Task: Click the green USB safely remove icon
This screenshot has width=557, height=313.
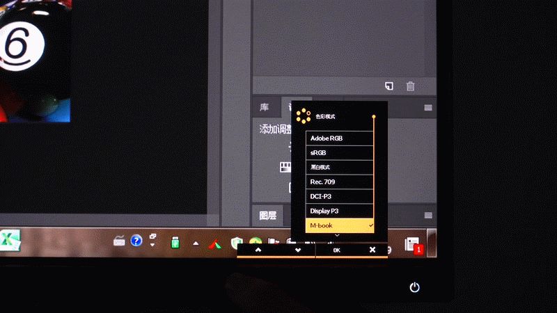Action: point(175,243)
